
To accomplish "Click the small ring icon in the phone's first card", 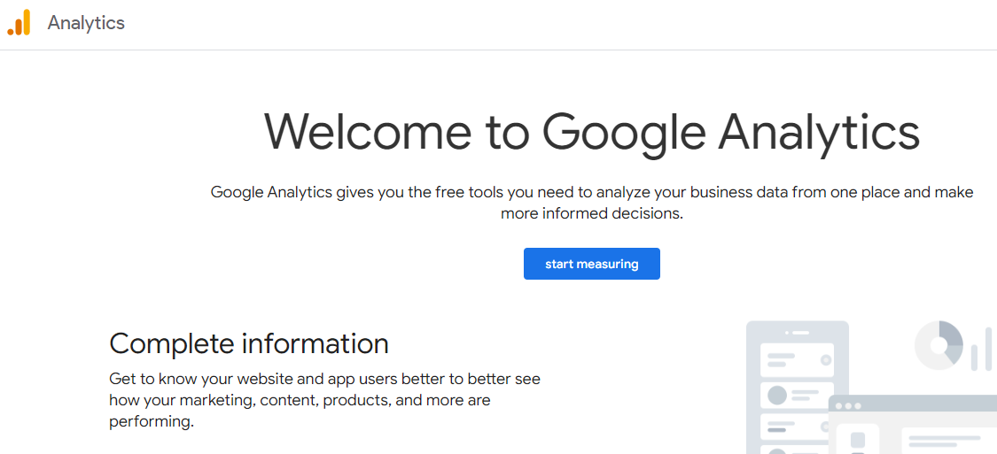I will coord(826,360).
